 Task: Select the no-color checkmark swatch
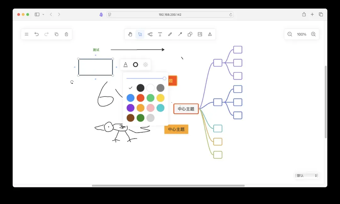pos(130,88)
